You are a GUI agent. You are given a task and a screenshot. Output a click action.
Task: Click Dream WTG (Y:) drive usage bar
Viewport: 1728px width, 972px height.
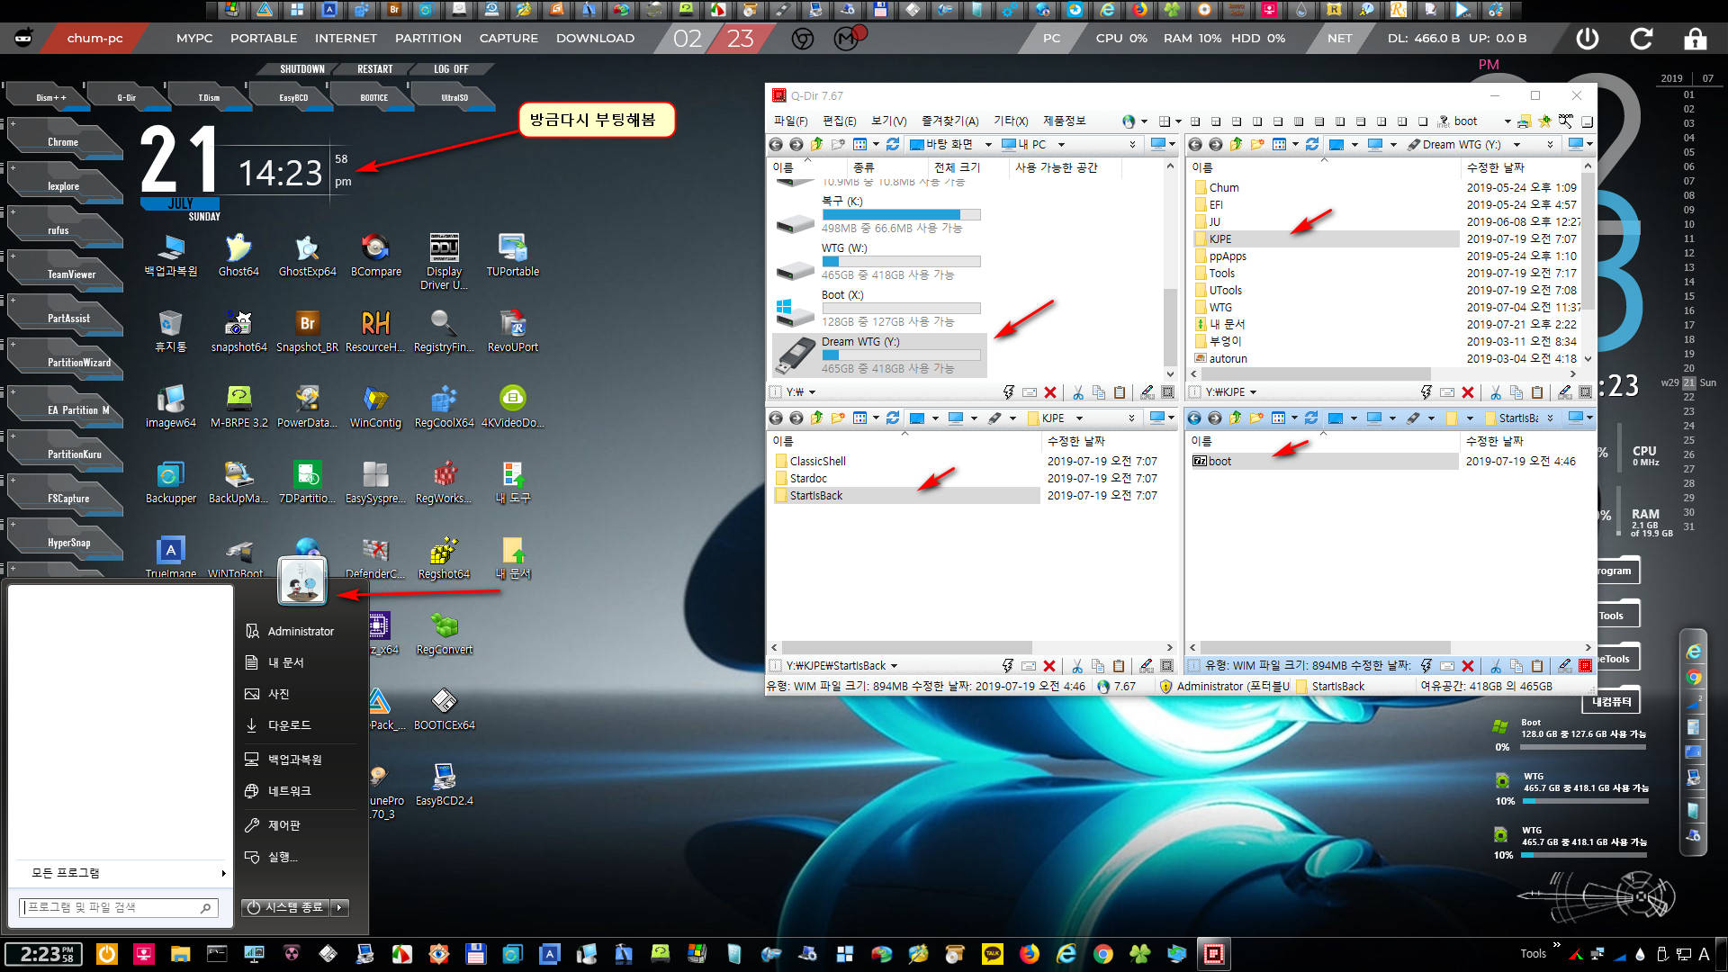click(x=901, y=355)
